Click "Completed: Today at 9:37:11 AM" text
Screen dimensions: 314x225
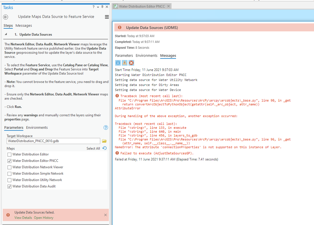click(x=137, y=42)
